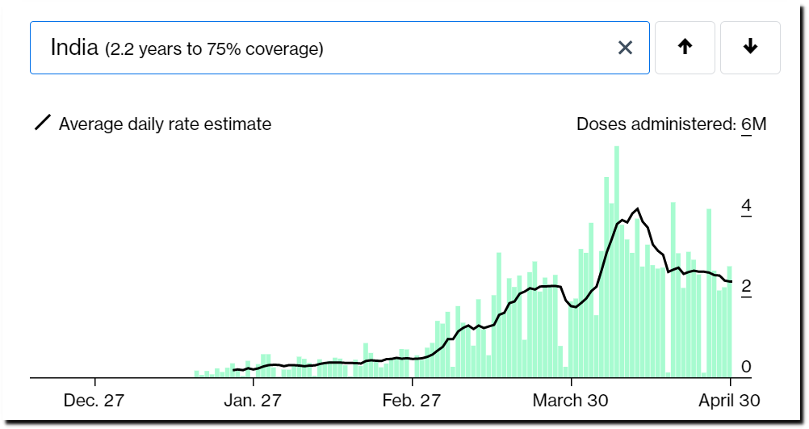Select the 4 axis value

pyautogui.click(x=746, y=205)
